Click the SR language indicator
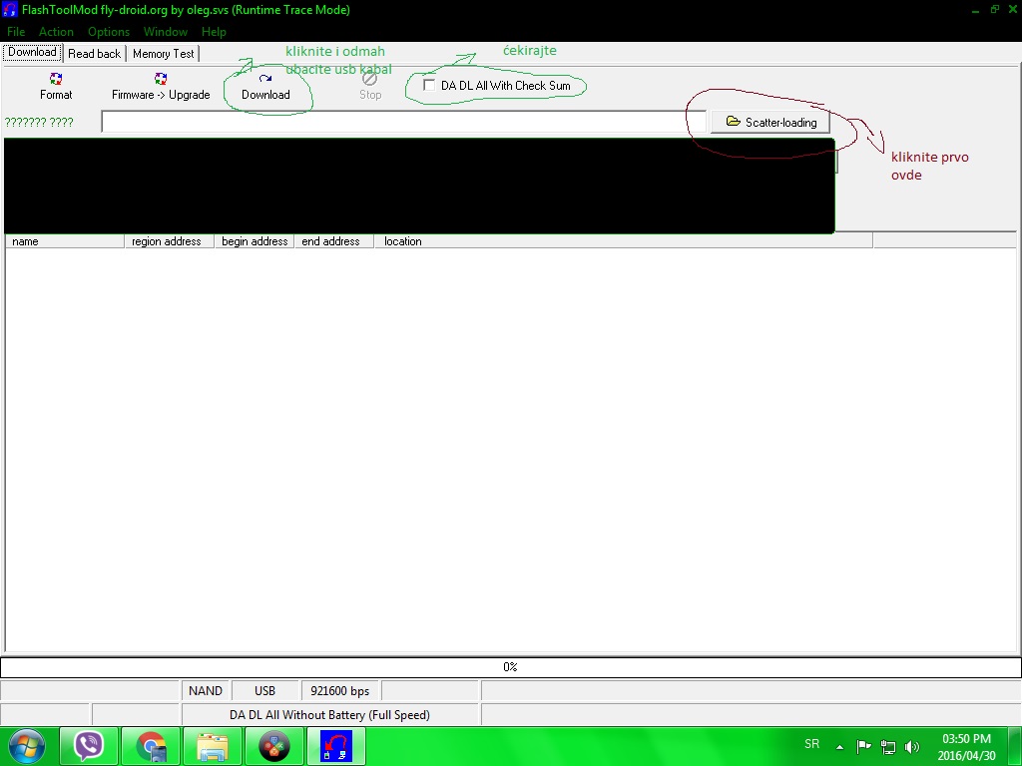Screen dimensions: 1022x766 click(811, 744)
